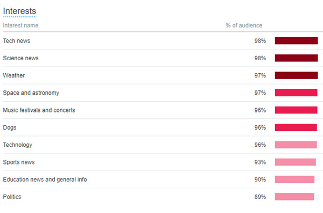Click the Science news percentage bar
This screenshot has height=213, width=323.
[x=296, y=58]
